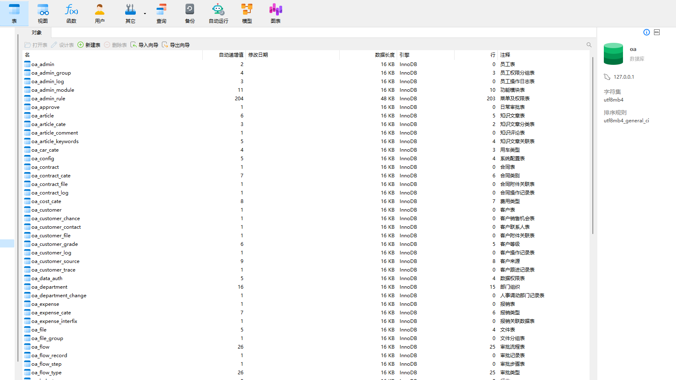
Task: Sort by the Name (名) column header
Action: coord(113,55)
